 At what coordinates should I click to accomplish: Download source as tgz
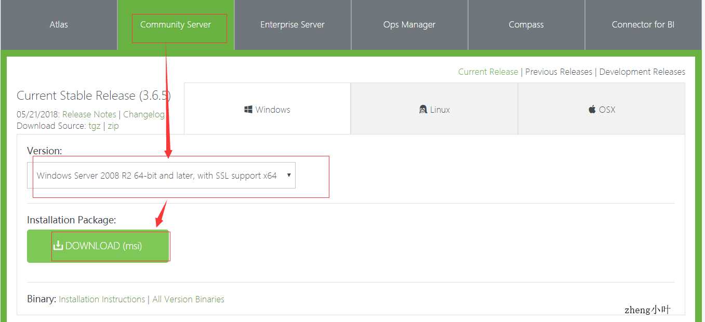tap(95, 126)
